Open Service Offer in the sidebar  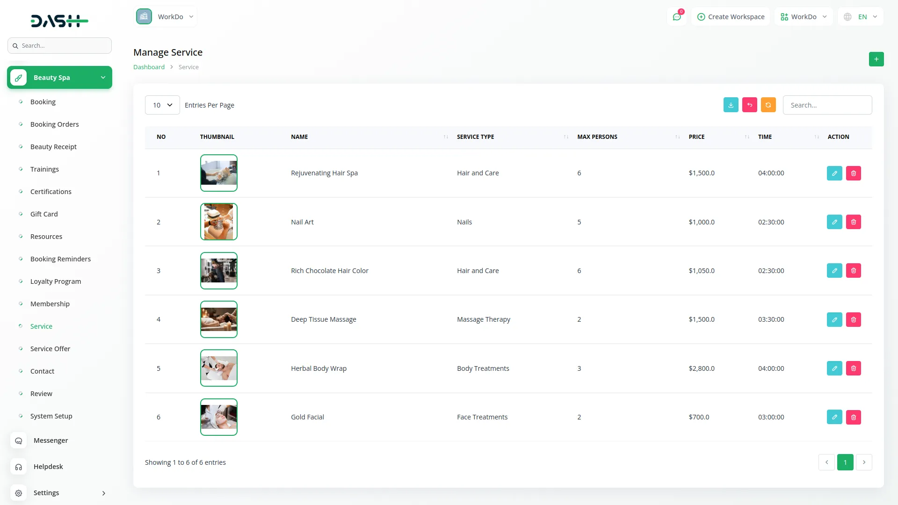click(x=50, y=349)
